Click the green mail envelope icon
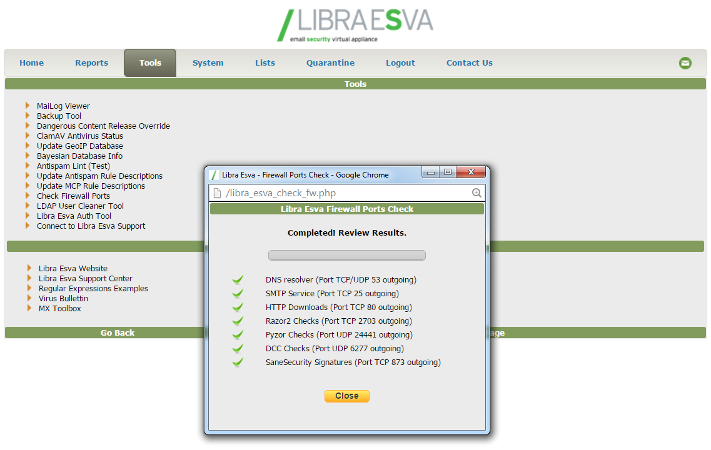The height and width of the screenshot is (450, 711). point(685,63)
